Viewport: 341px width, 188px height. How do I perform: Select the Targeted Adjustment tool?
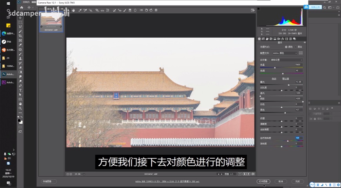tap(91, 10)
